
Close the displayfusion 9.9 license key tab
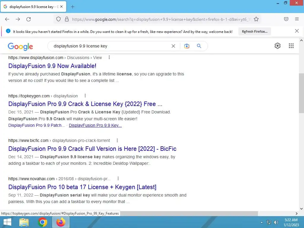tap(61, 7)
